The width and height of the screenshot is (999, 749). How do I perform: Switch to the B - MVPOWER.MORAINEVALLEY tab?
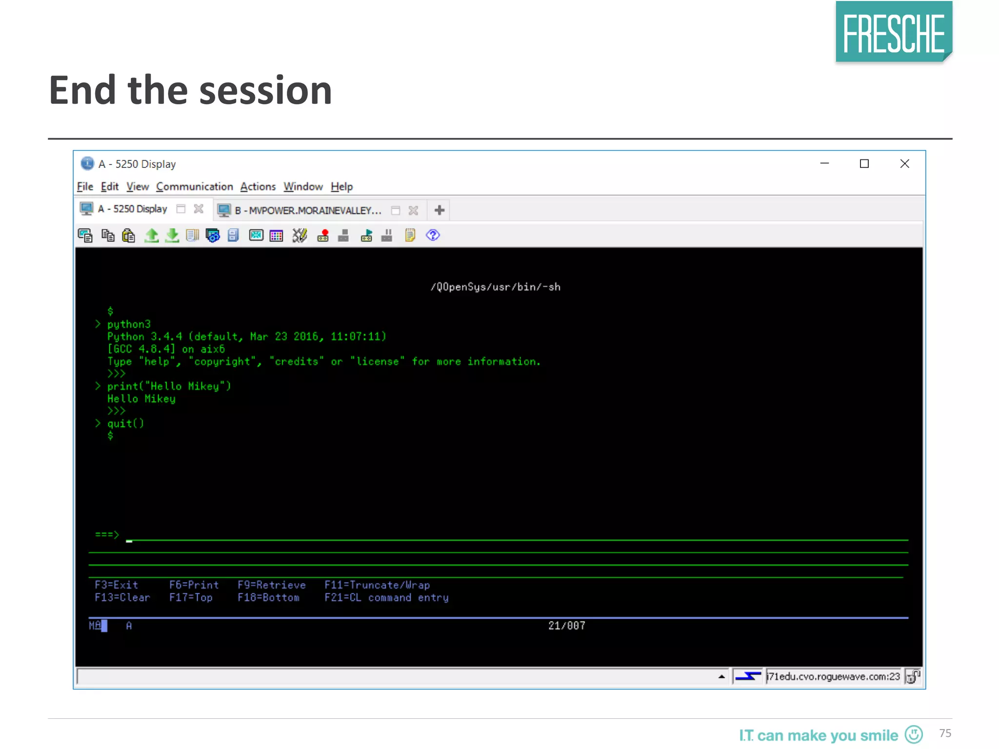307,210
